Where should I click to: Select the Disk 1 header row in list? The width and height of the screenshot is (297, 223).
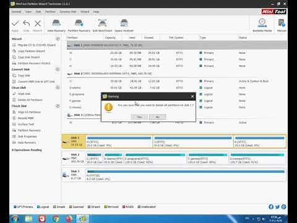pyautogui.click(x=177, y=45)
